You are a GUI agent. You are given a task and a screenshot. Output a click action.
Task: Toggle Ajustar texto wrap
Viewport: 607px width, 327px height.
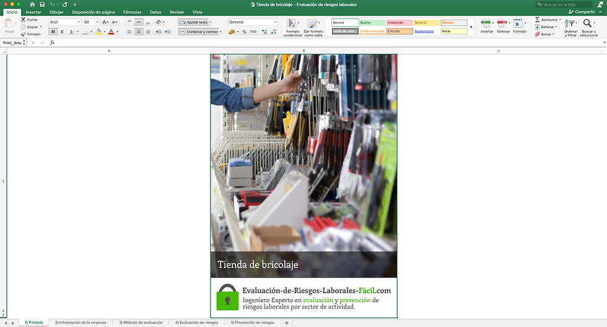click(x=194, y=22)
